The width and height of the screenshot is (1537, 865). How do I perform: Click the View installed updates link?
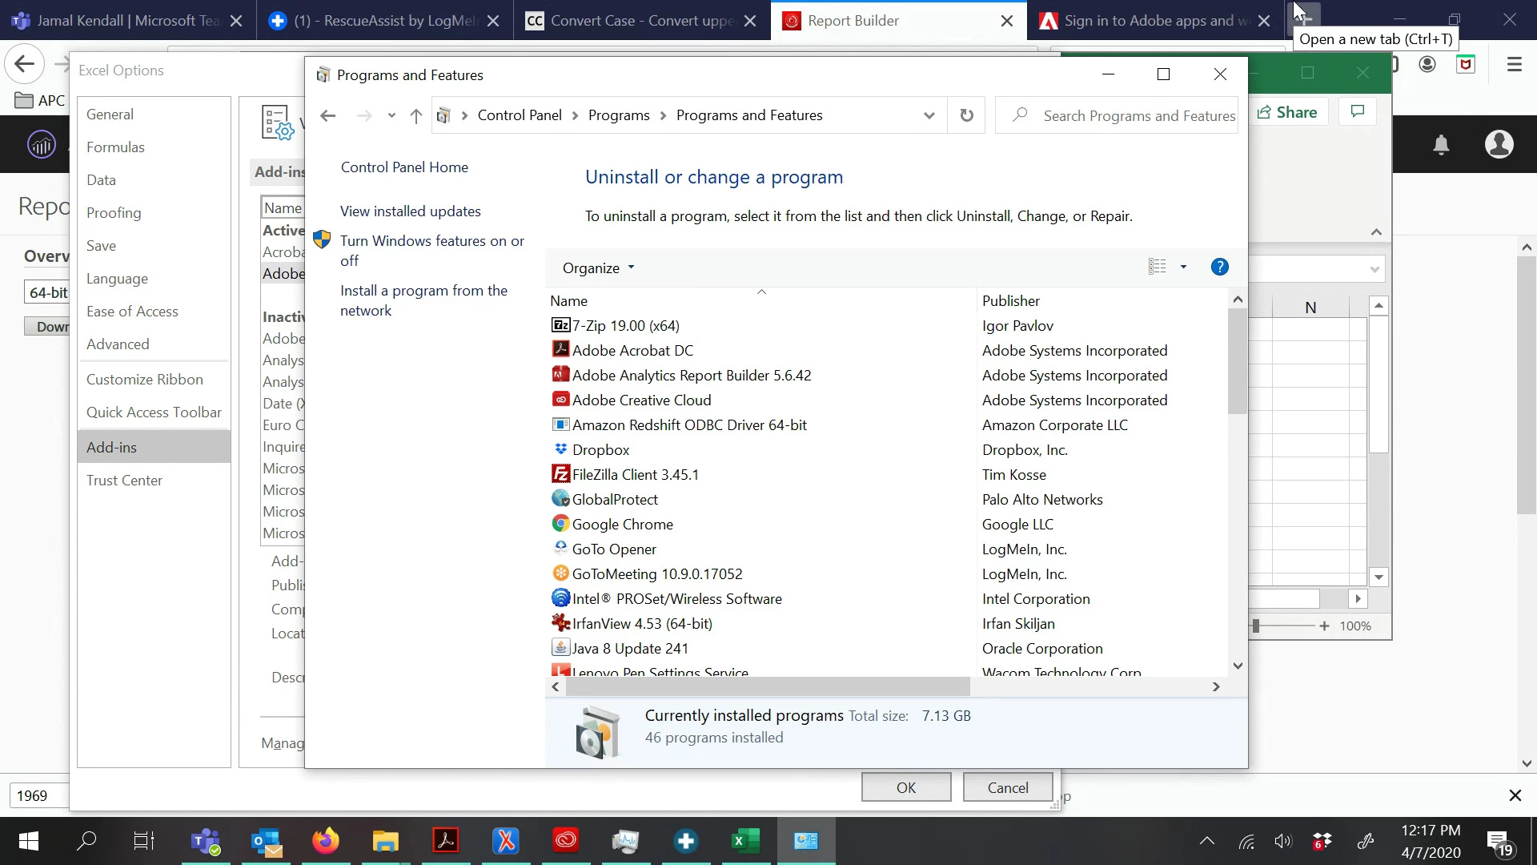[x=410, y=211]
